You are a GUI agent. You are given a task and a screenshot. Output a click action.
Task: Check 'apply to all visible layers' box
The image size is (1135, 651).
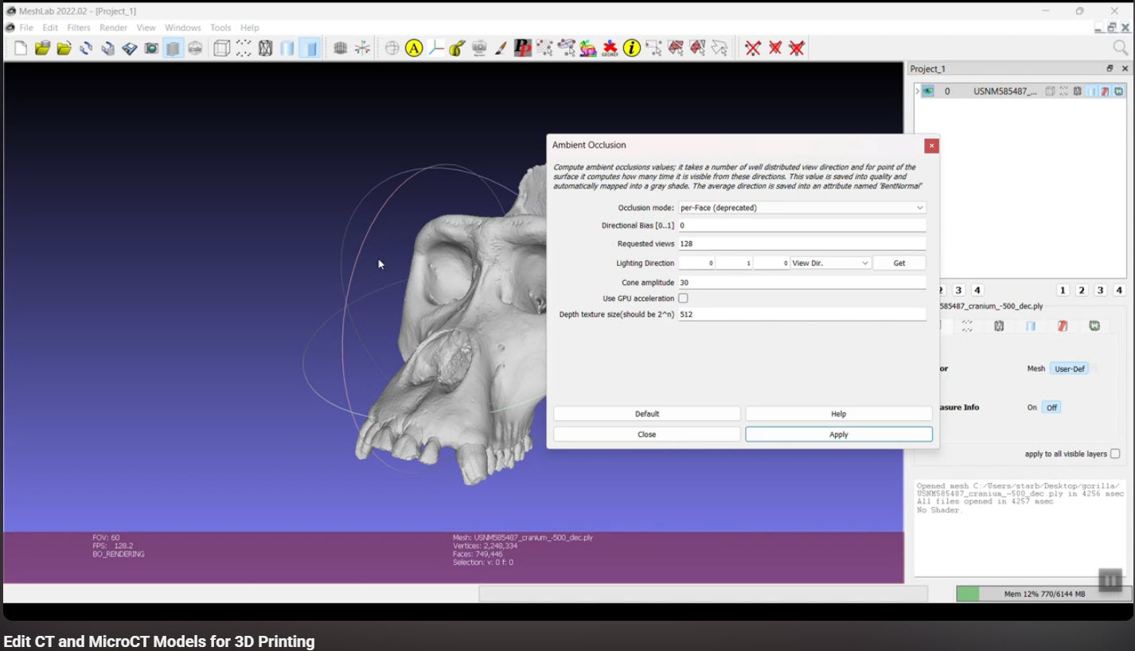click(x=1115, y=454)
